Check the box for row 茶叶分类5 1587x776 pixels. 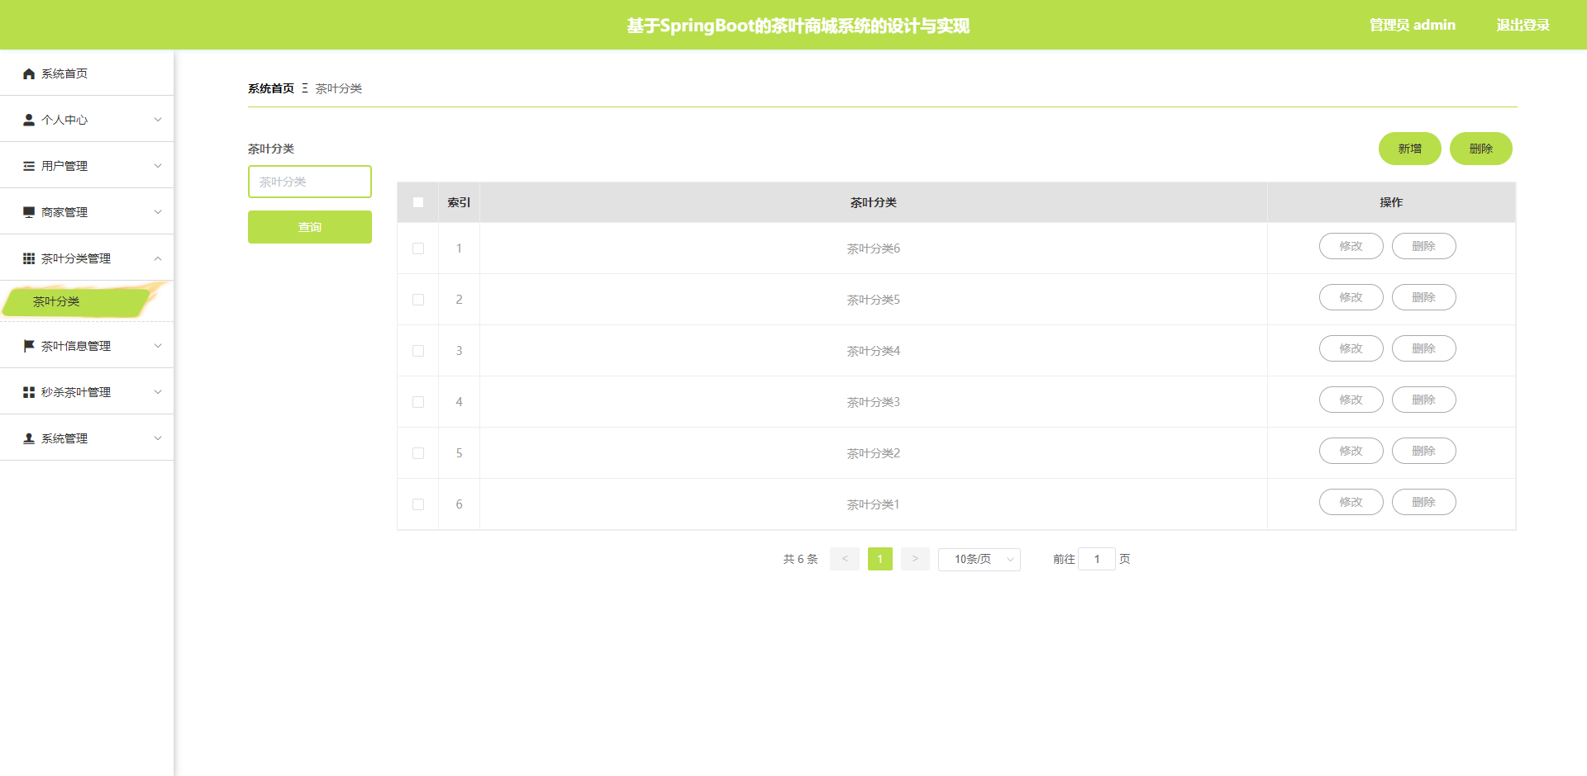(x=418, y=300)
